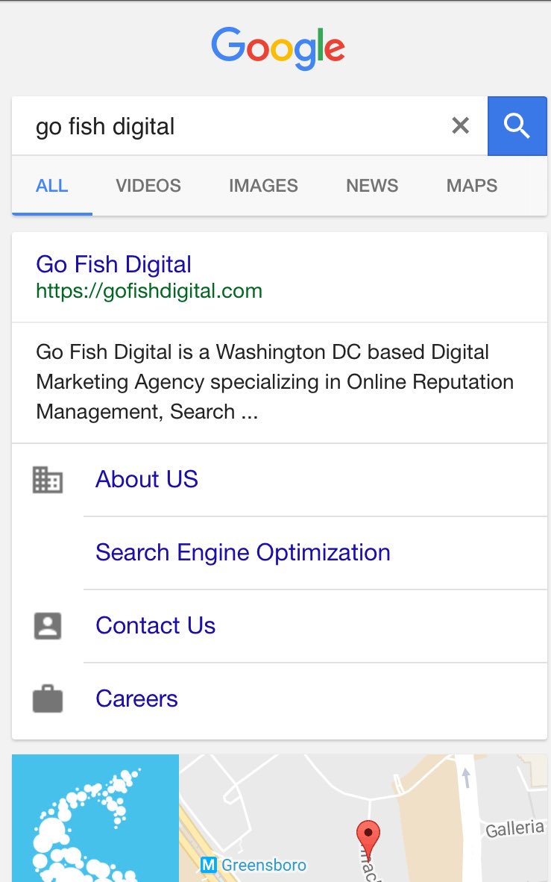Click the Google logo
Image resolution: width=551 pixels, height=882 pixels.
coord(277,49)
